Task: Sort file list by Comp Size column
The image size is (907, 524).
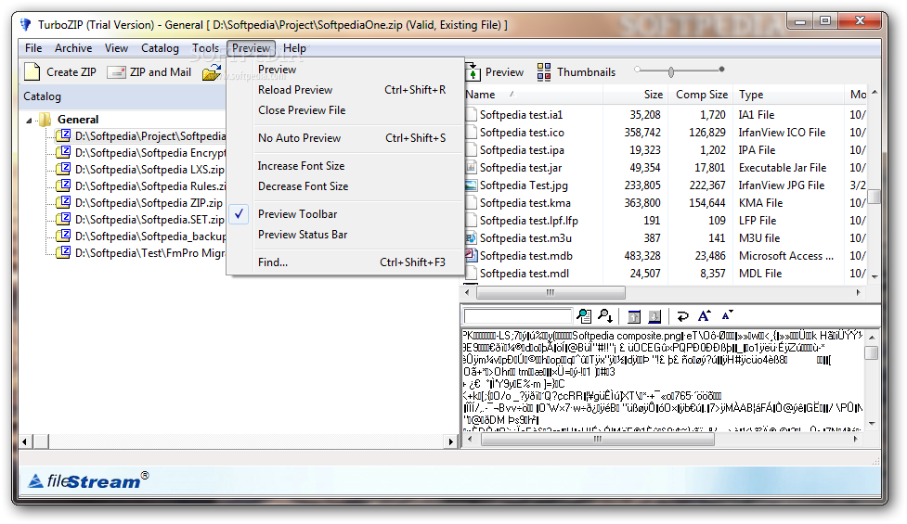Action: [x=701, y=95]
